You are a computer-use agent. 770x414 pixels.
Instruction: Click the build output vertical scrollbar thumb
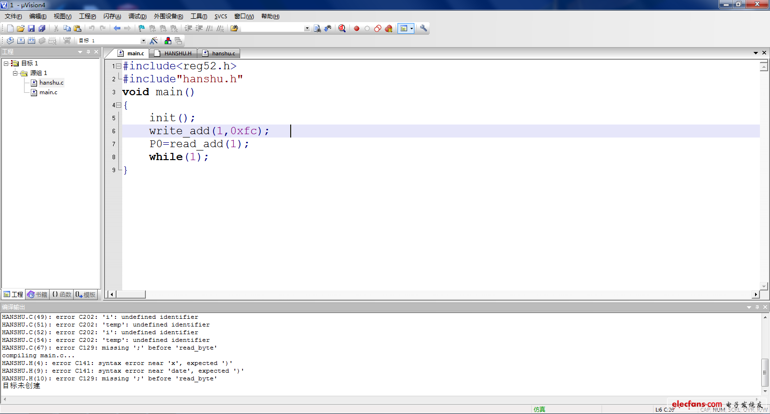765,373
